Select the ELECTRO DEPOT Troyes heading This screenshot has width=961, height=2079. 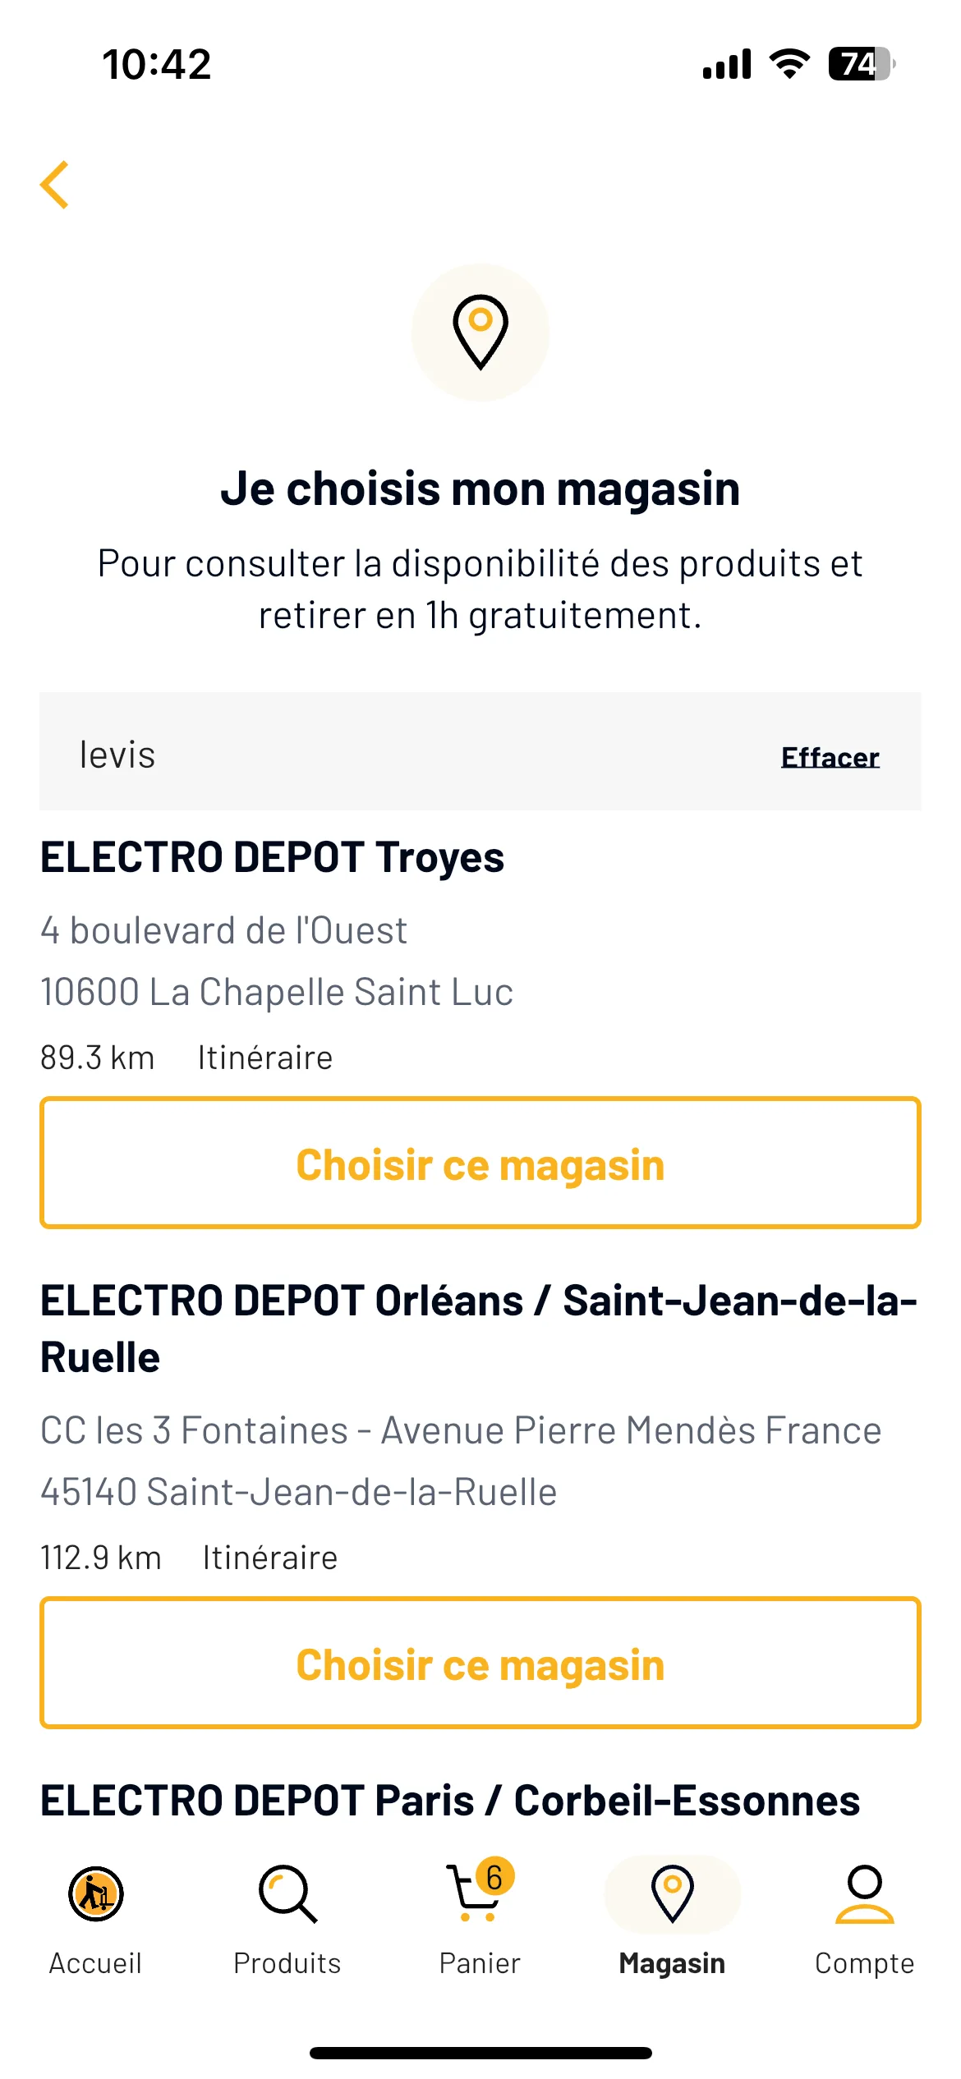pyautogui.click(x=272, y=857)
